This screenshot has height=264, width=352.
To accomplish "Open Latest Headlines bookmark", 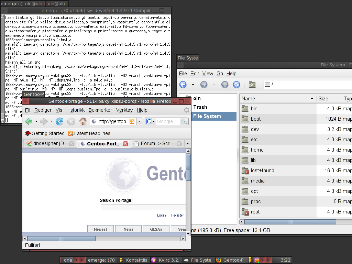I will [89, 133].
